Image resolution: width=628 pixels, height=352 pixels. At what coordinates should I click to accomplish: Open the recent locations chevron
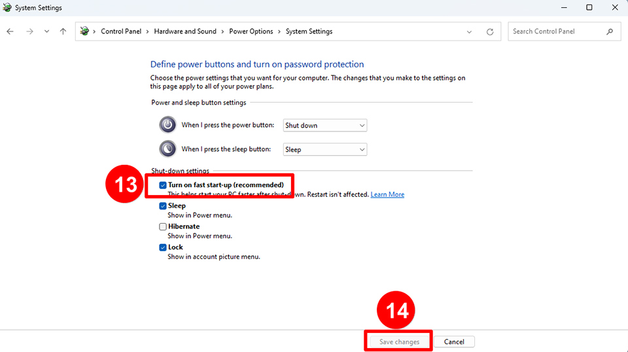(46, 31)
